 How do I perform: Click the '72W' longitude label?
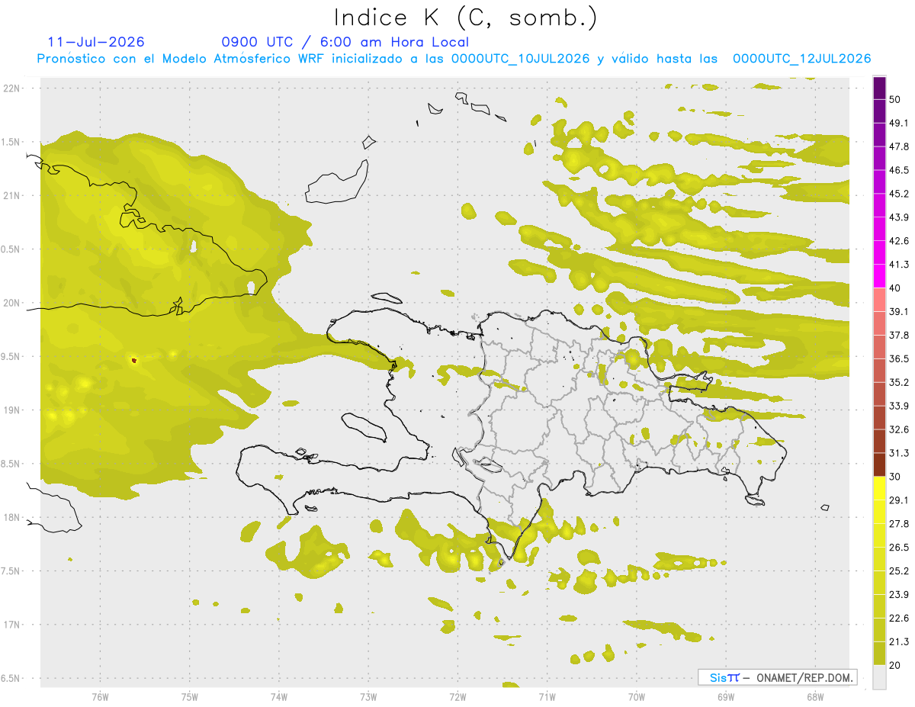pyautogui.click(x=457, y=696)
